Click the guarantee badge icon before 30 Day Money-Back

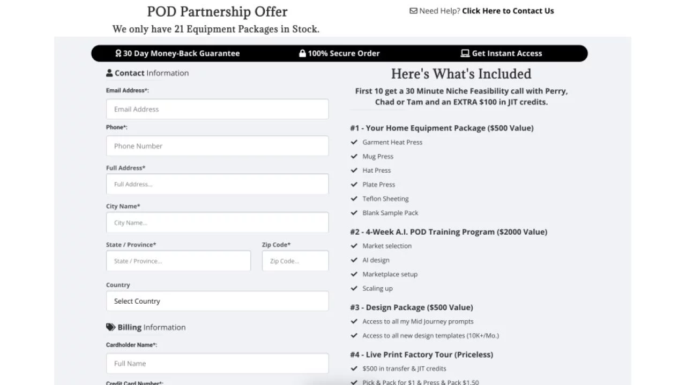click(x=118, y=53)
